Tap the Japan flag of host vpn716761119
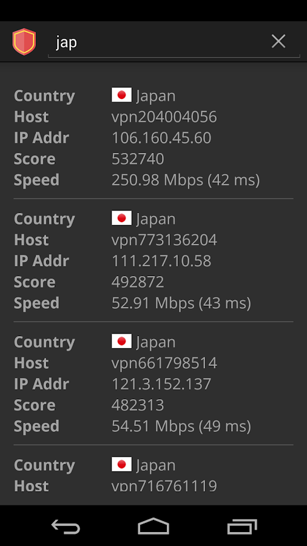 (x=121, y=465)
